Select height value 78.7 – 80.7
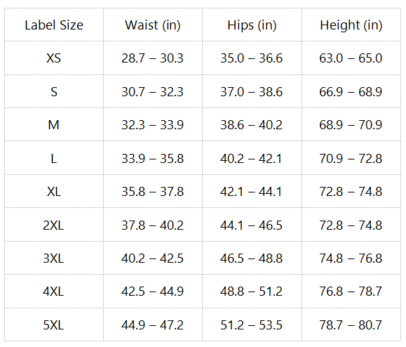Image resolution: width=406 pixels, height=347 pixels. [351, 325]
